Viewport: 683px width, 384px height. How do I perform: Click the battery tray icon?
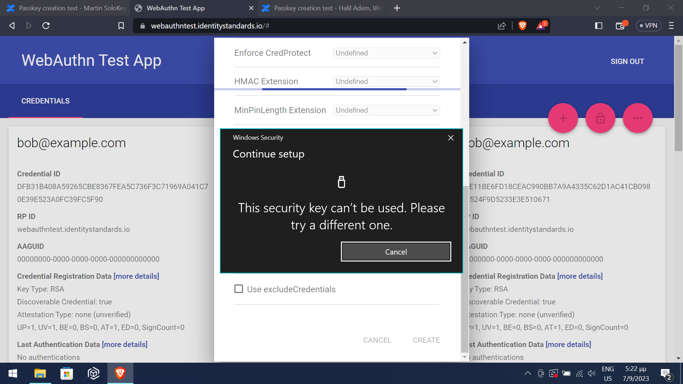click(566, 373)
